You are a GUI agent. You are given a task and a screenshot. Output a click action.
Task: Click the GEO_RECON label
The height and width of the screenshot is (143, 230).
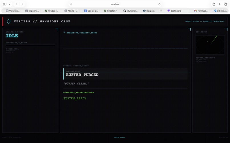pyautogui.click(x=201, y=32)
